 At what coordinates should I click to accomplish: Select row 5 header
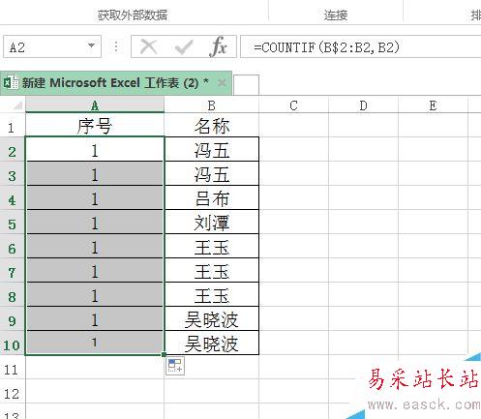coord(13,222)
